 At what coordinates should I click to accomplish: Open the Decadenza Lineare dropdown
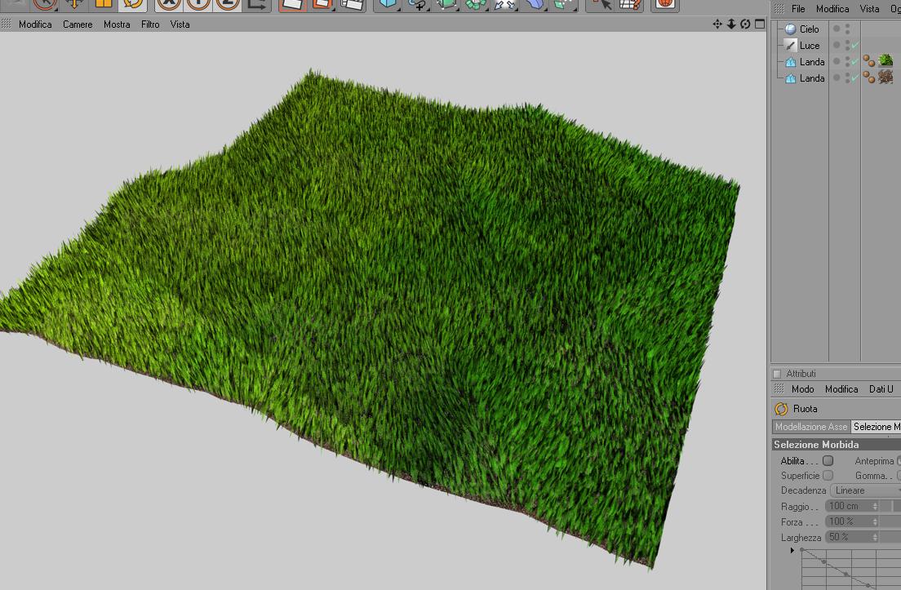[865, 490]
